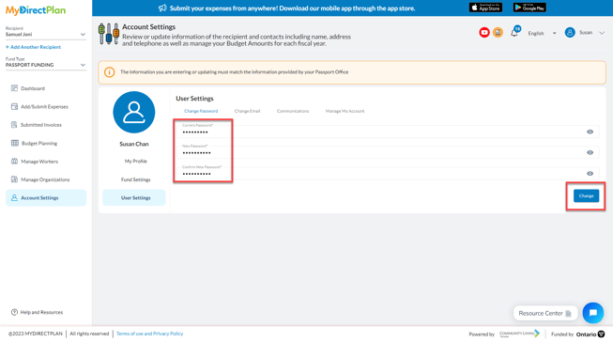
Task: Switch to the Manage My Account tab
Action: pos(345,111)
